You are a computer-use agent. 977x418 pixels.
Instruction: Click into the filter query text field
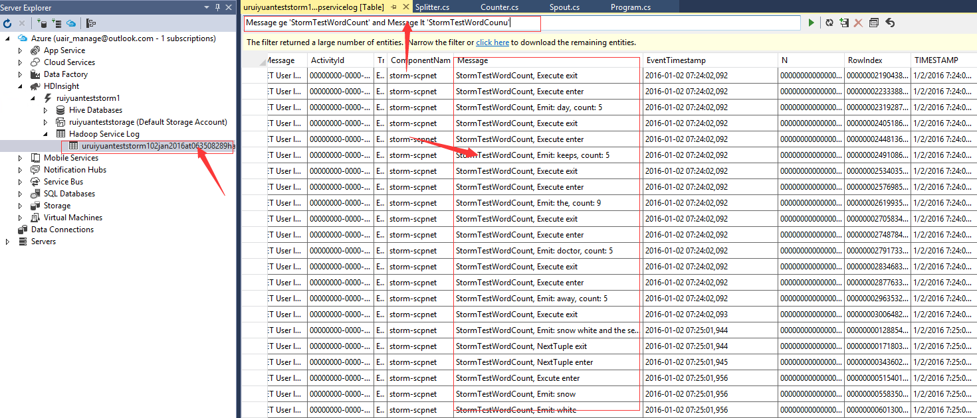pyautogui.click(x=665, y=23)
